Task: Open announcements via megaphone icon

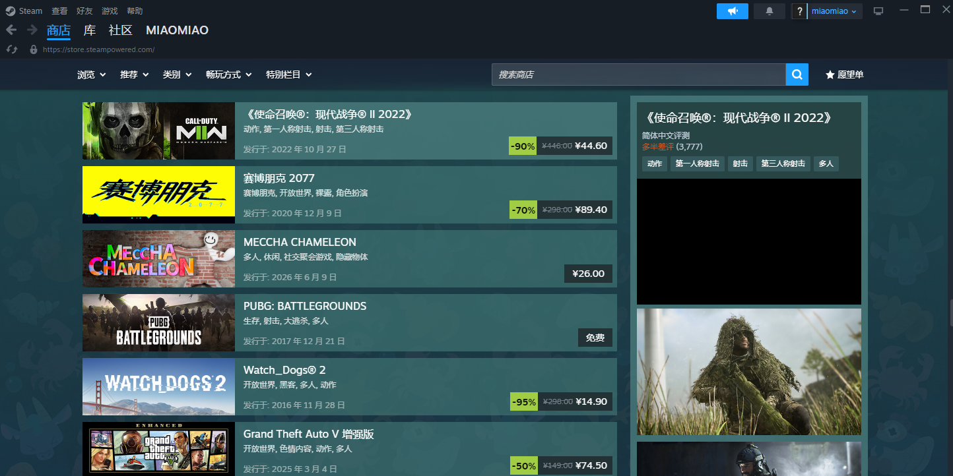Action: 733,11
